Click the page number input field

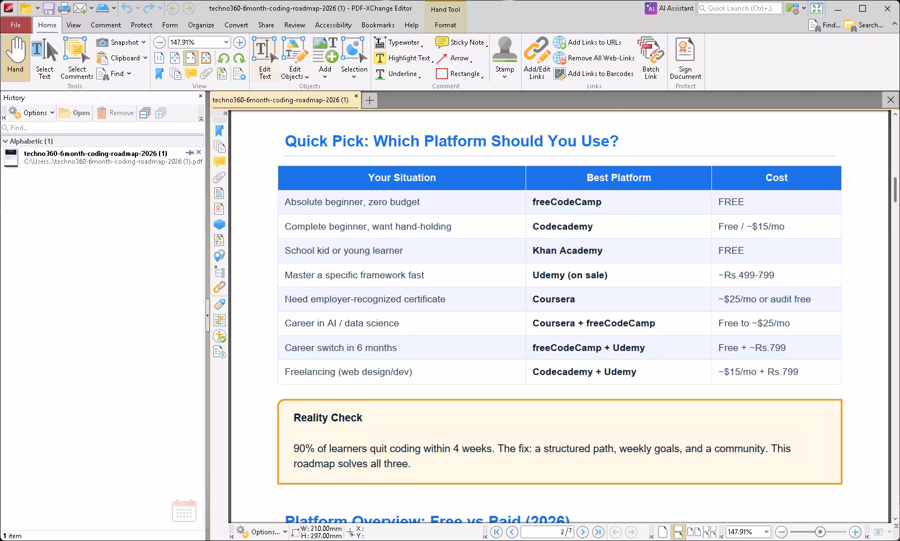[x=547, y=531]
